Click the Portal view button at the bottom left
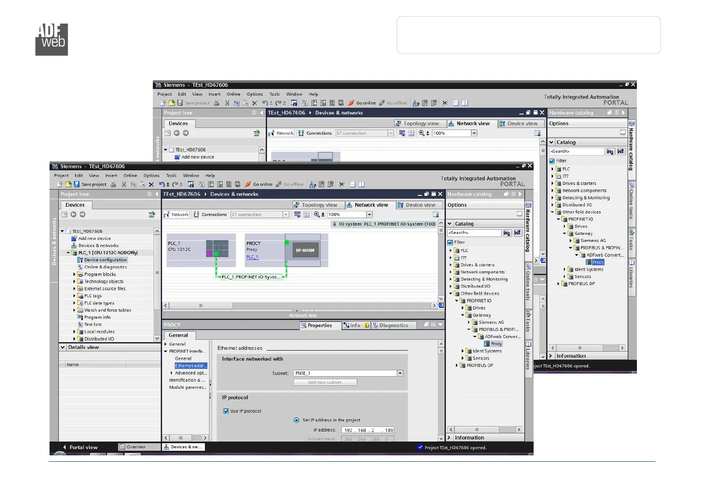707x499 pixels. pyautogui.click(x=83, y=447)
